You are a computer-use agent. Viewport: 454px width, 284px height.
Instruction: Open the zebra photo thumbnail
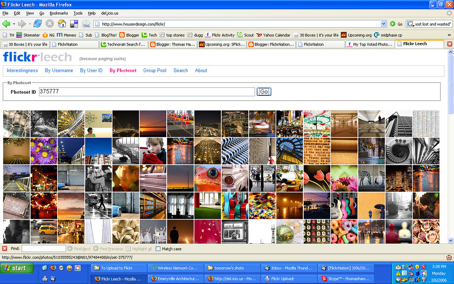coord(372,178)
